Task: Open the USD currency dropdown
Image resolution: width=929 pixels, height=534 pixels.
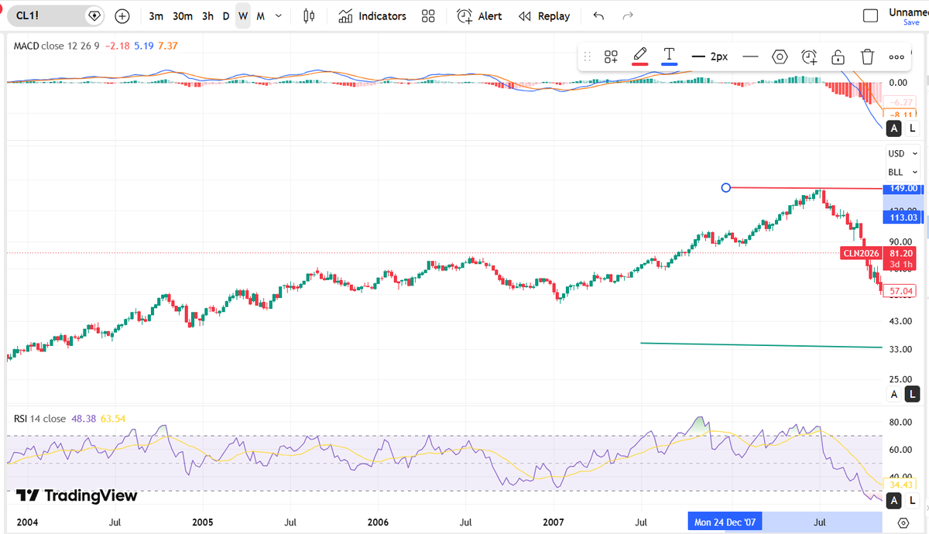Action: point(903,153)
